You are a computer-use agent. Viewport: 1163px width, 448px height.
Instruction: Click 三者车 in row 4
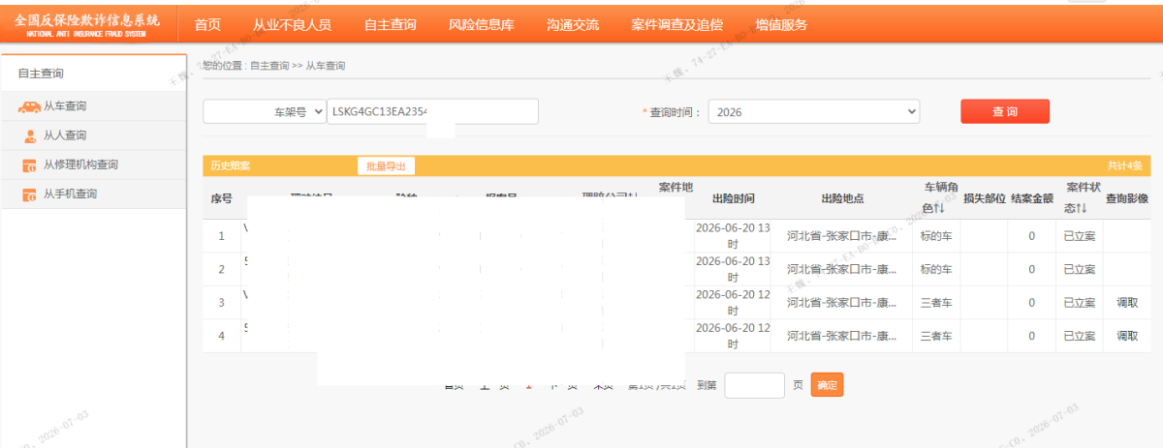pos(936,336)
